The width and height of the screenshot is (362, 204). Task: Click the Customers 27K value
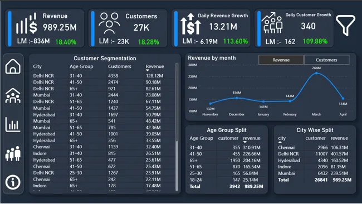click(141, 28)
